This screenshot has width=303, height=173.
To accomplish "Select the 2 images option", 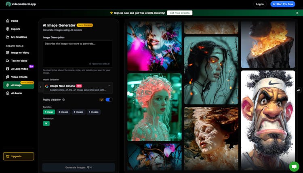I will [x=63, y=112].
